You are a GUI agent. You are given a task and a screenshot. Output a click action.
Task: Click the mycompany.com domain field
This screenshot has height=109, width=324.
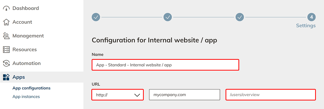click(184, 95)
